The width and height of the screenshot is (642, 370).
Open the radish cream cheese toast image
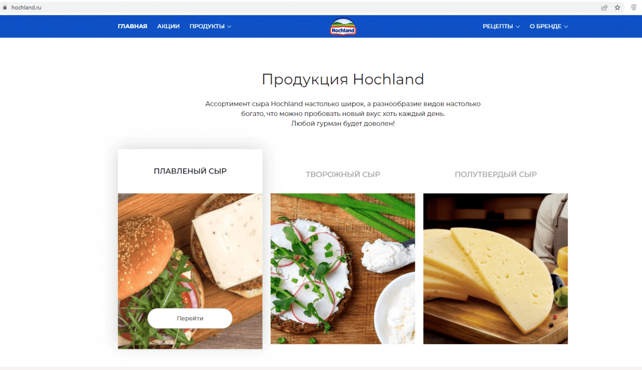[x=343, y=268]
